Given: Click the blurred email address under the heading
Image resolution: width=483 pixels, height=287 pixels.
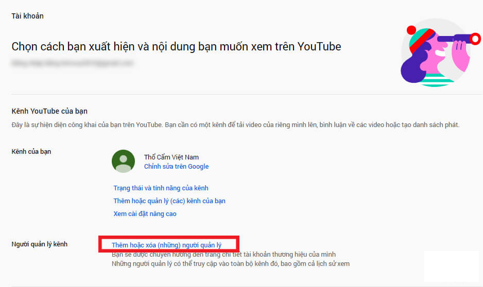Looking at the screenshot, I should pyautogui.click(x=73, y=63).
